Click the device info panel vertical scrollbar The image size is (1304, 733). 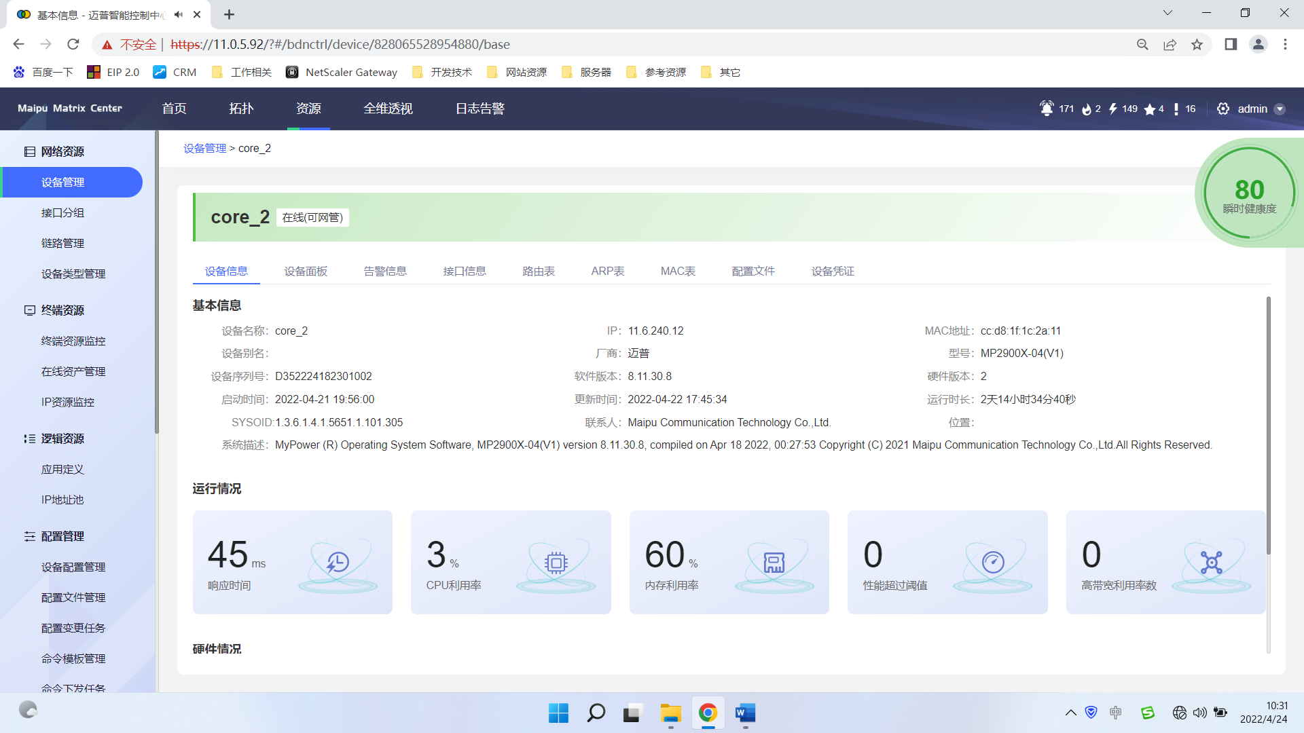(x=1268, y=425)
